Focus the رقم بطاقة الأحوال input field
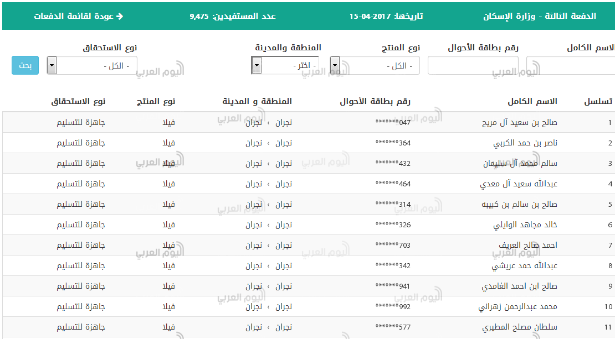This screenshot has width=615, height=339. tap(473, 66)
